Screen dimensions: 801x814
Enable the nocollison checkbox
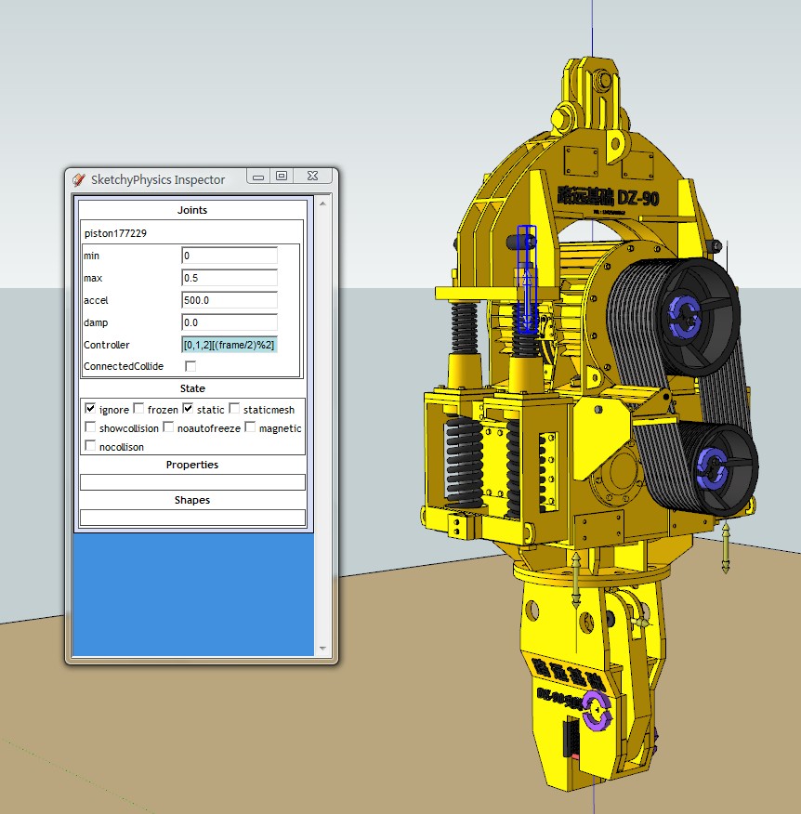point(90,445)
